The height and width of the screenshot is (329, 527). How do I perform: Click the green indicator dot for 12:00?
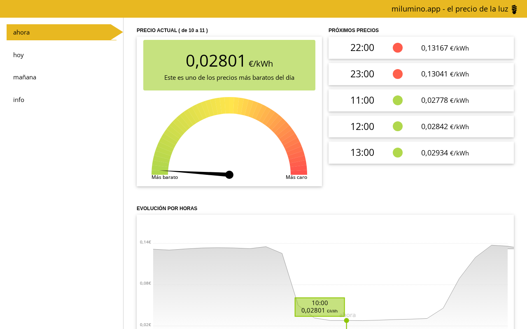(x=398, y=126)
